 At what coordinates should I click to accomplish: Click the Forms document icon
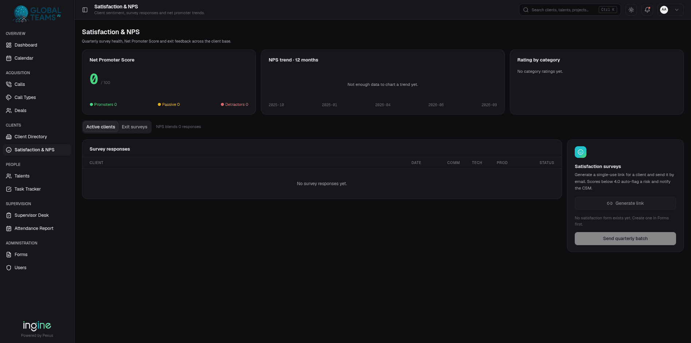coord(9,255)
